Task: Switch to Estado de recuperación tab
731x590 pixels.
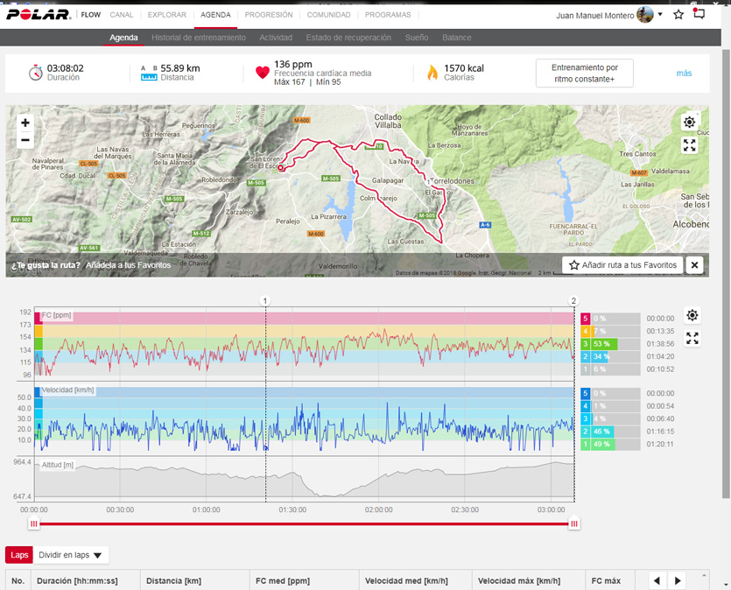Action: [348, 38]
